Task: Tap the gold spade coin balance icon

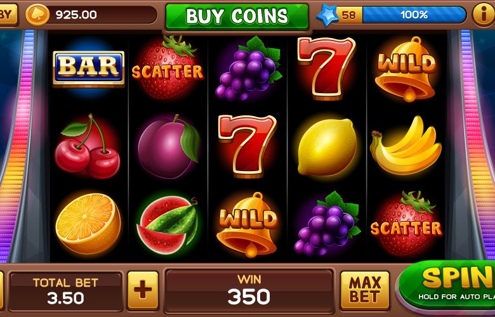Action: tap(37, 15)
